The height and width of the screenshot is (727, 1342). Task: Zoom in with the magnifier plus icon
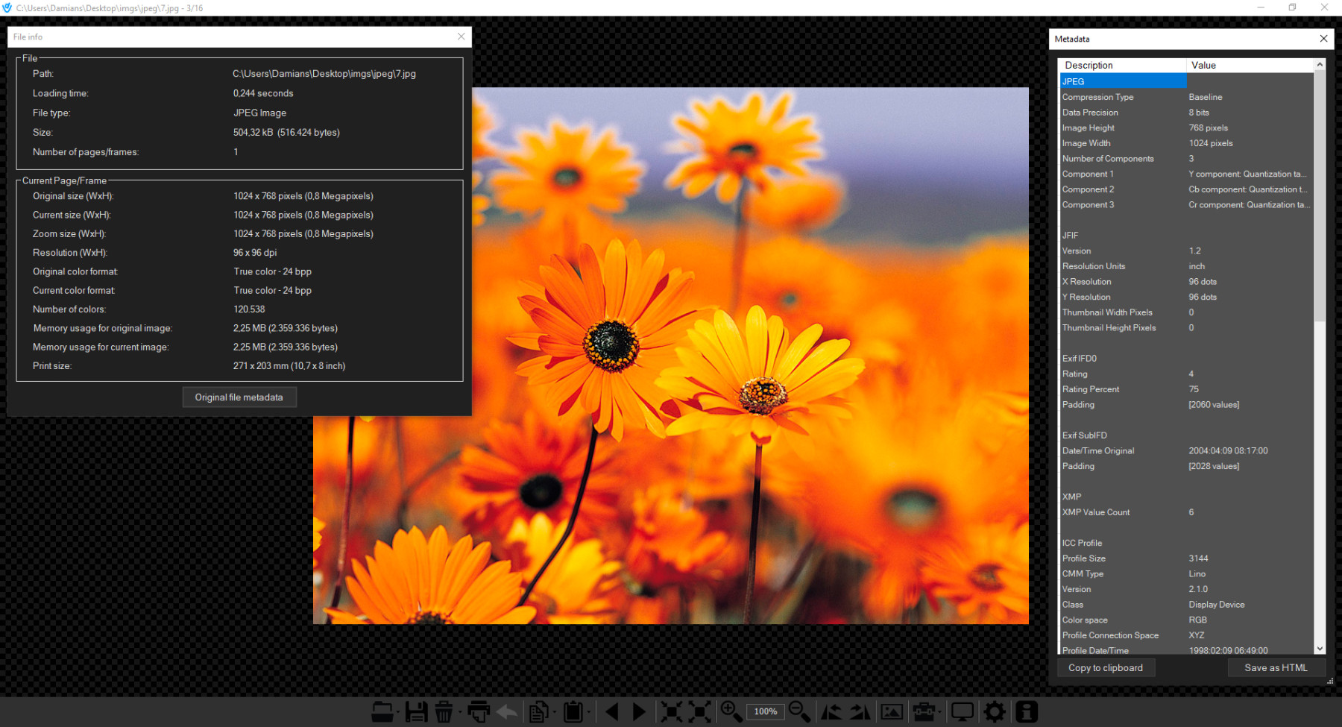click(x=731, y=712)
